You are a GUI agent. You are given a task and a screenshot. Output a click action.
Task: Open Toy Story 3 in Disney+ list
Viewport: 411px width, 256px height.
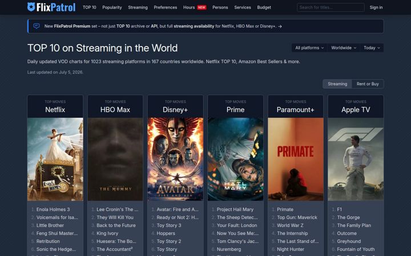coord(169,225)
